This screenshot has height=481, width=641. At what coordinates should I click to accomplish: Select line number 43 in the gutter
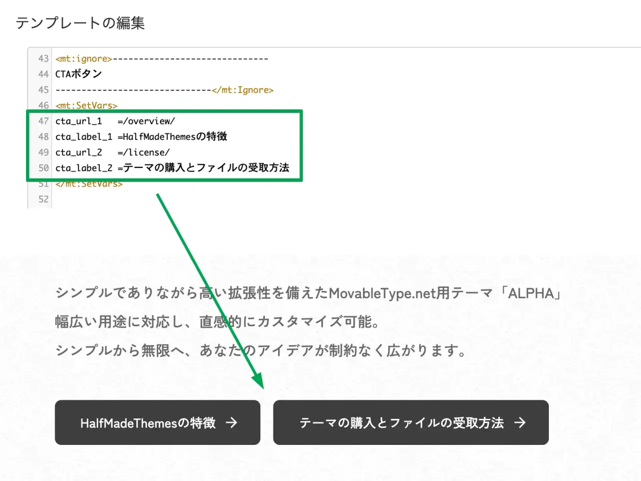click(44, 59)
